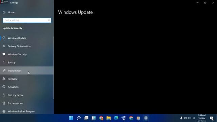Launch Microsoft Edge from taskbar

click(116, 118)
